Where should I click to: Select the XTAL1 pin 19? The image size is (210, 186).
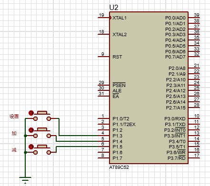point(104,17)
